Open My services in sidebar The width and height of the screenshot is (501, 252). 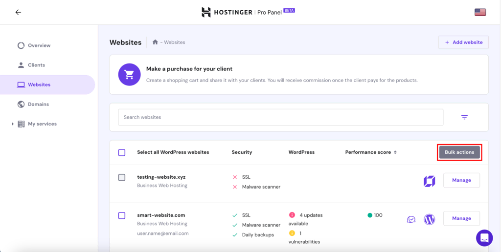(42, 124)
